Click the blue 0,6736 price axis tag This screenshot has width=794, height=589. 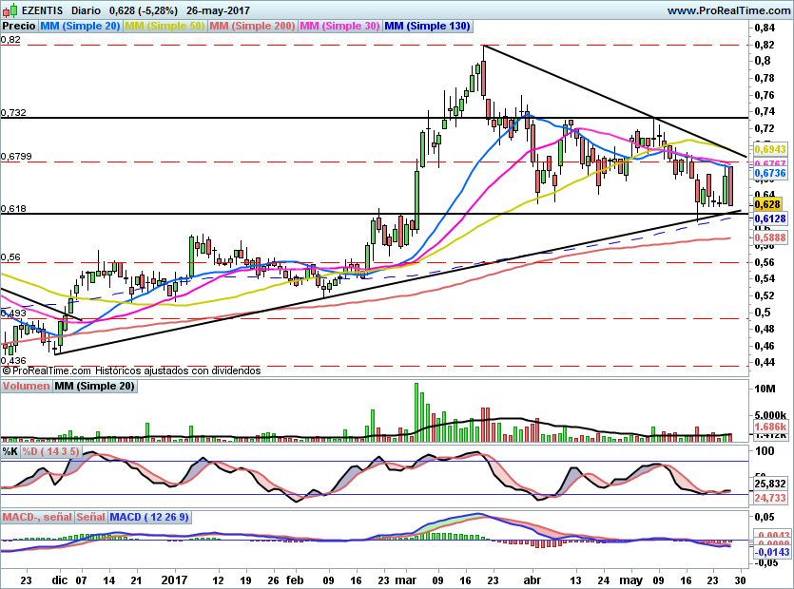pyautogui.click(x=768, y=174)
